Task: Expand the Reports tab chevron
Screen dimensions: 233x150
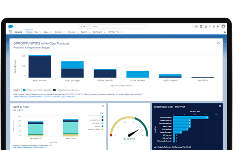Action: 89,32
